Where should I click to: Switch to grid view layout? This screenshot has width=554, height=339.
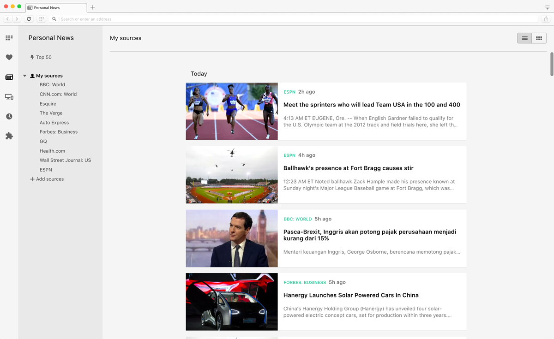pos(539,38)
